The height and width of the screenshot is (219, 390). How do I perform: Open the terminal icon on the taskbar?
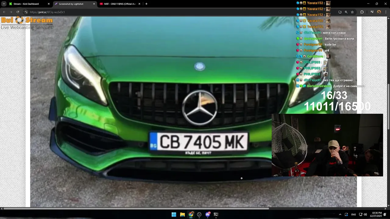point(216,214)
